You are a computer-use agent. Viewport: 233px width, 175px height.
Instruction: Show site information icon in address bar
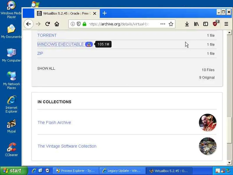click(73, 24)
